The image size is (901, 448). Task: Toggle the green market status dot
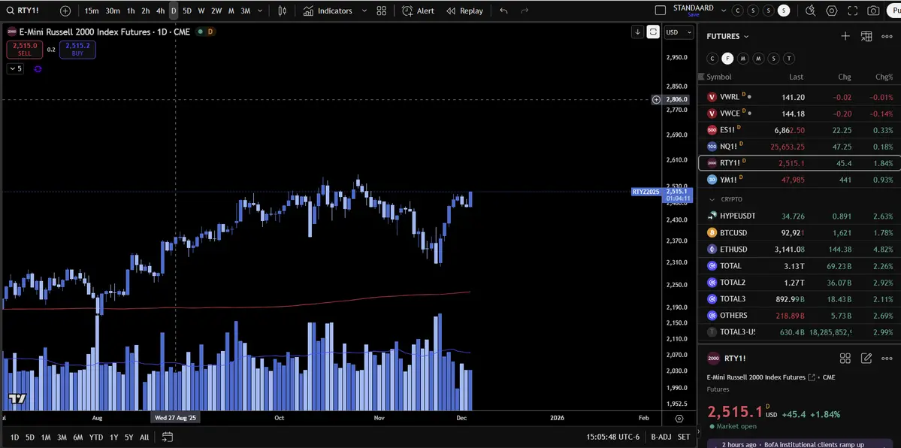[200, 32]
